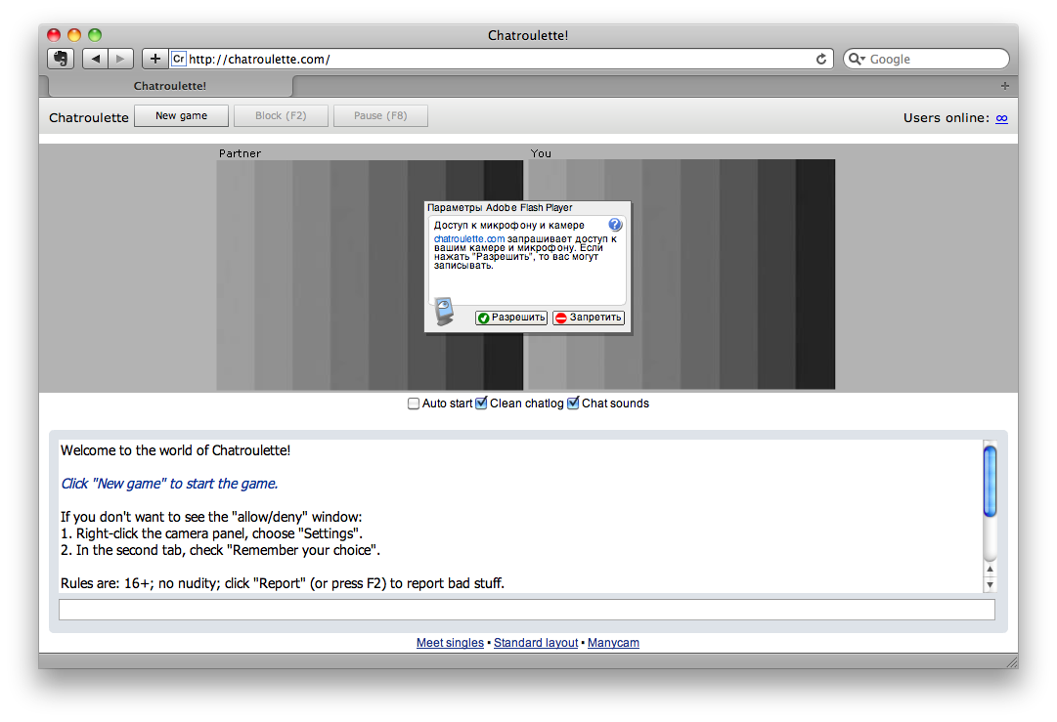
Task: Click the 'Welcome to the world of Chatroulette!' text
Action: (175, 450)
